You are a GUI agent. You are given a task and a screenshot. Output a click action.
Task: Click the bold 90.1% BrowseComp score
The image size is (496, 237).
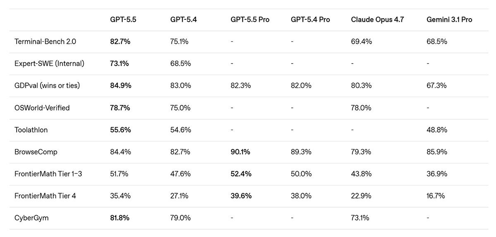[240, 152]
